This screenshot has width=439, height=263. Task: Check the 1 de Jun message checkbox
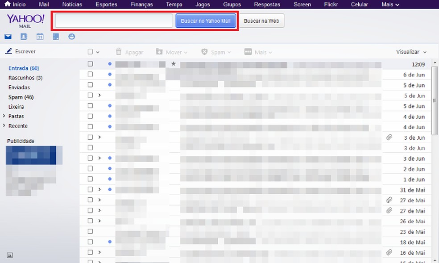point(90,179)
